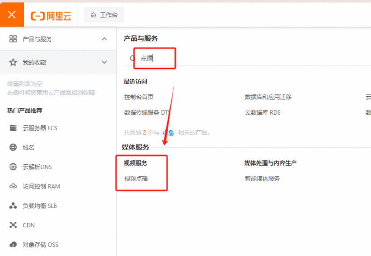Focus the product search field containing 点播
The height and width of the screenshot is (256, 371).
[x=247, y=58]
